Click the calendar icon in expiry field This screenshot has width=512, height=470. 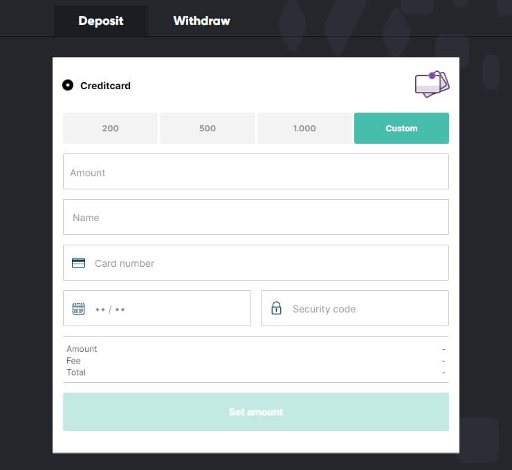[x=78, y=308]
